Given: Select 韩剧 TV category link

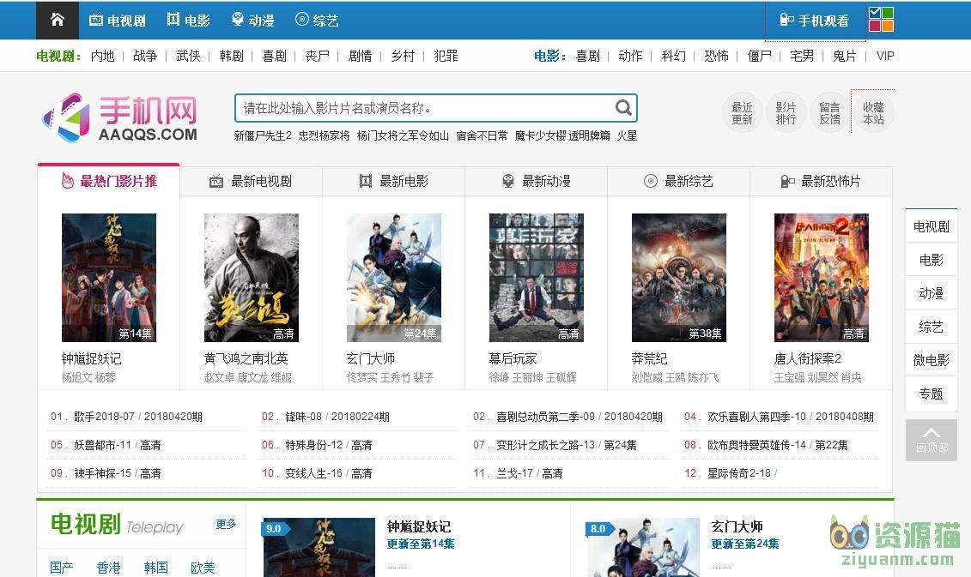Looking at the screenshot, I should [x=231, y=56].
